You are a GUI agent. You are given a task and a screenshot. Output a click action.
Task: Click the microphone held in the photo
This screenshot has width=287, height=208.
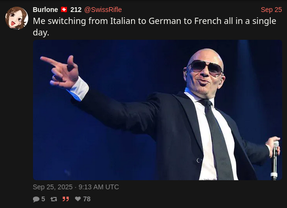(x=275, y=160)
